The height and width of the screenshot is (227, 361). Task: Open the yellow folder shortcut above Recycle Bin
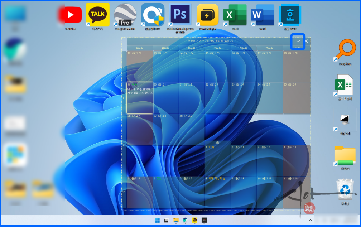[345, 158]
